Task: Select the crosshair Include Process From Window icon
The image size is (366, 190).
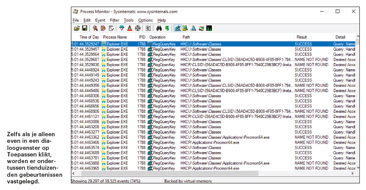Action: pos(137,28)
